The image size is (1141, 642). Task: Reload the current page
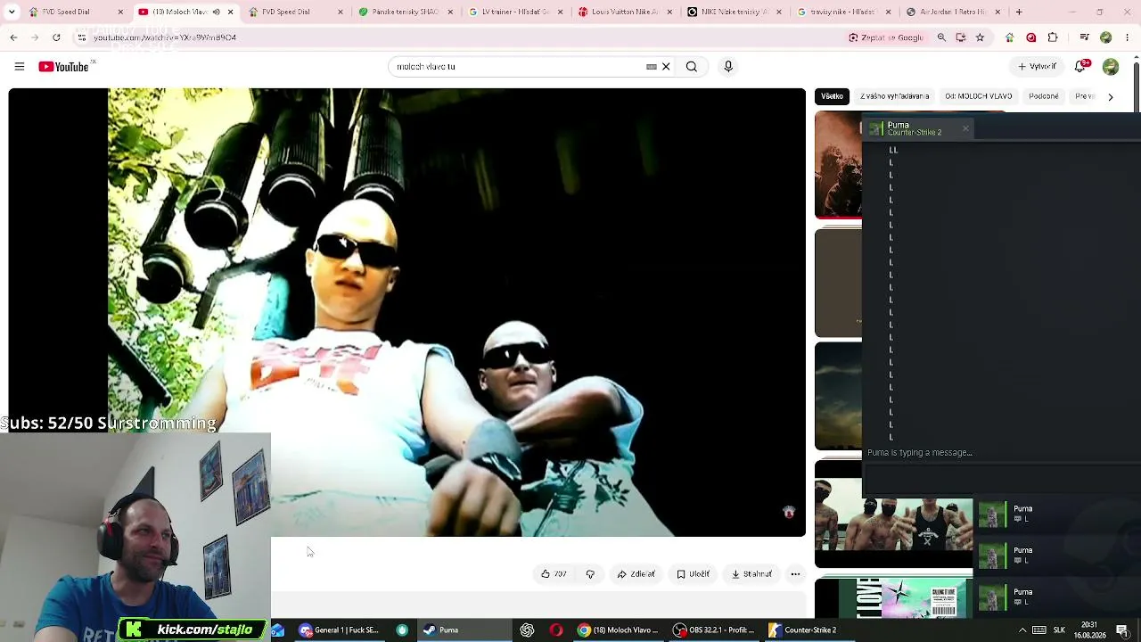56,37
